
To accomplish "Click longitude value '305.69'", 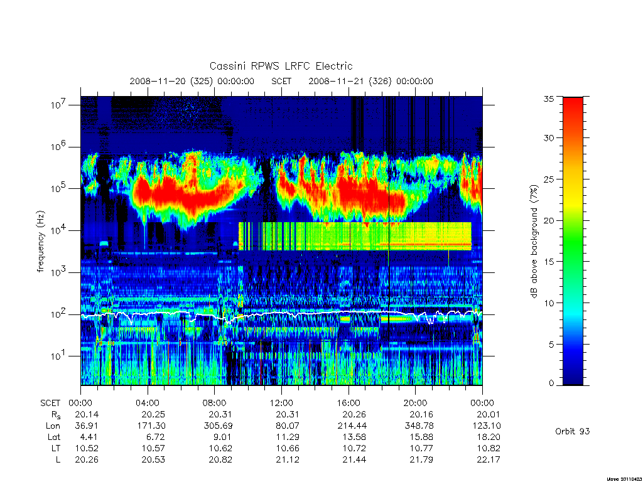I will coord(219,426).
